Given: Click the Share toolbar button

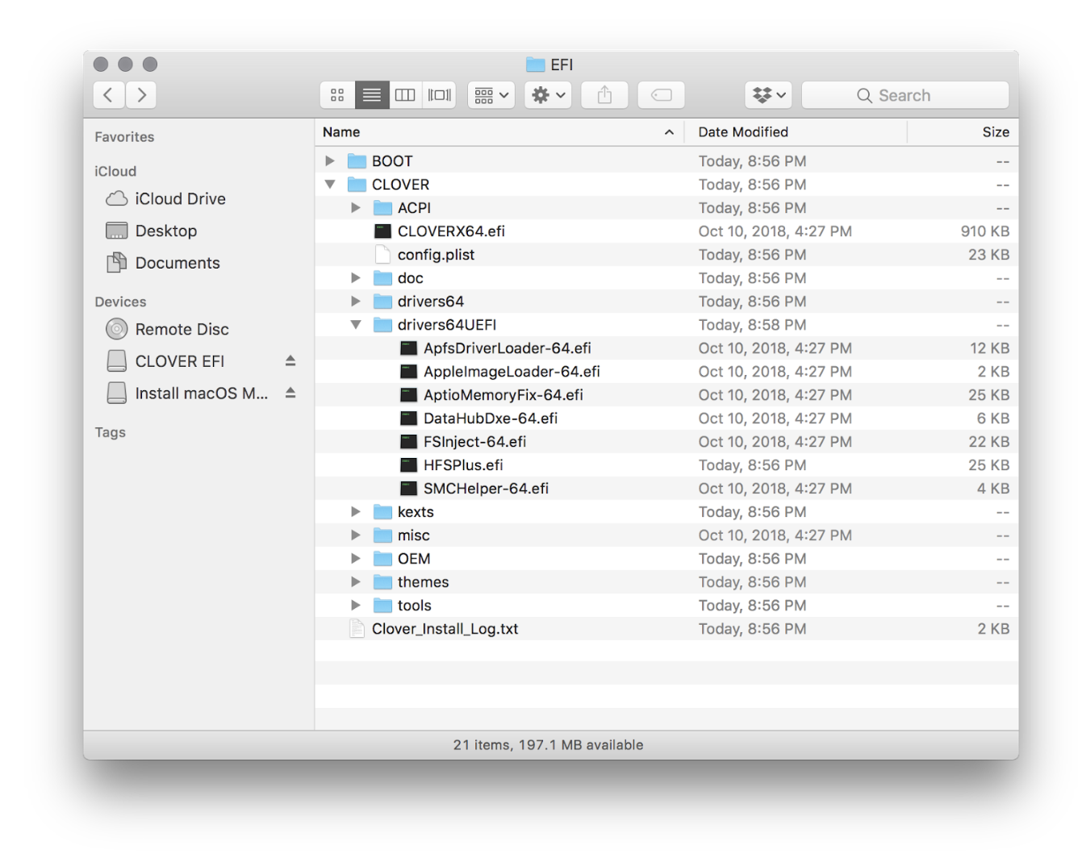Looking at the screenshot, I should click(x=604, y=95).
